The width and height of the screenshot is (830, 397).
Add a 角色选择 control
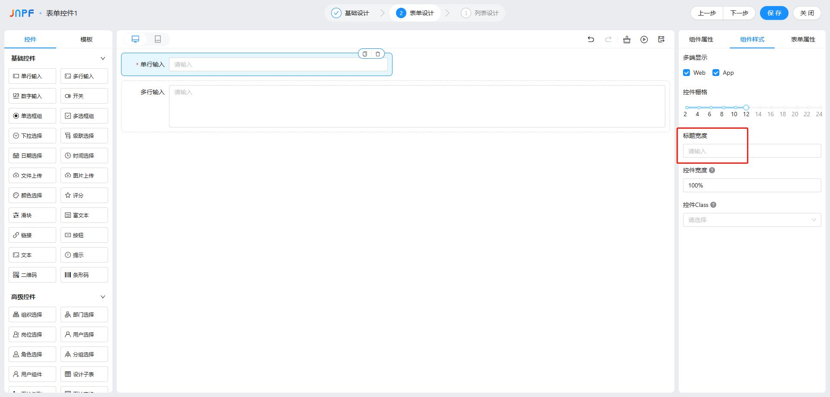click(x=32, y=354)
